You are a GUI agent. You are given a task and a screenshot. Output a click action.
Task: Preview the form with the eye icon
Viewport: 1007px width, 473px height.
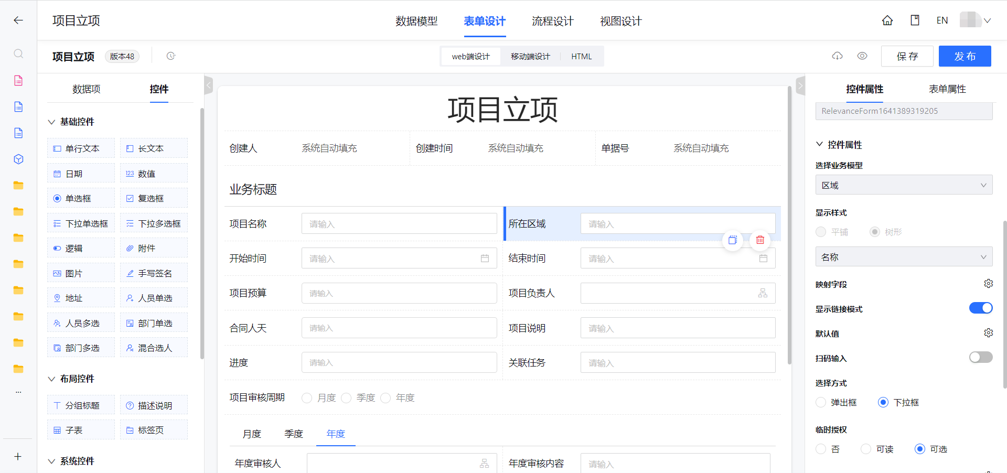click(862, 56)
